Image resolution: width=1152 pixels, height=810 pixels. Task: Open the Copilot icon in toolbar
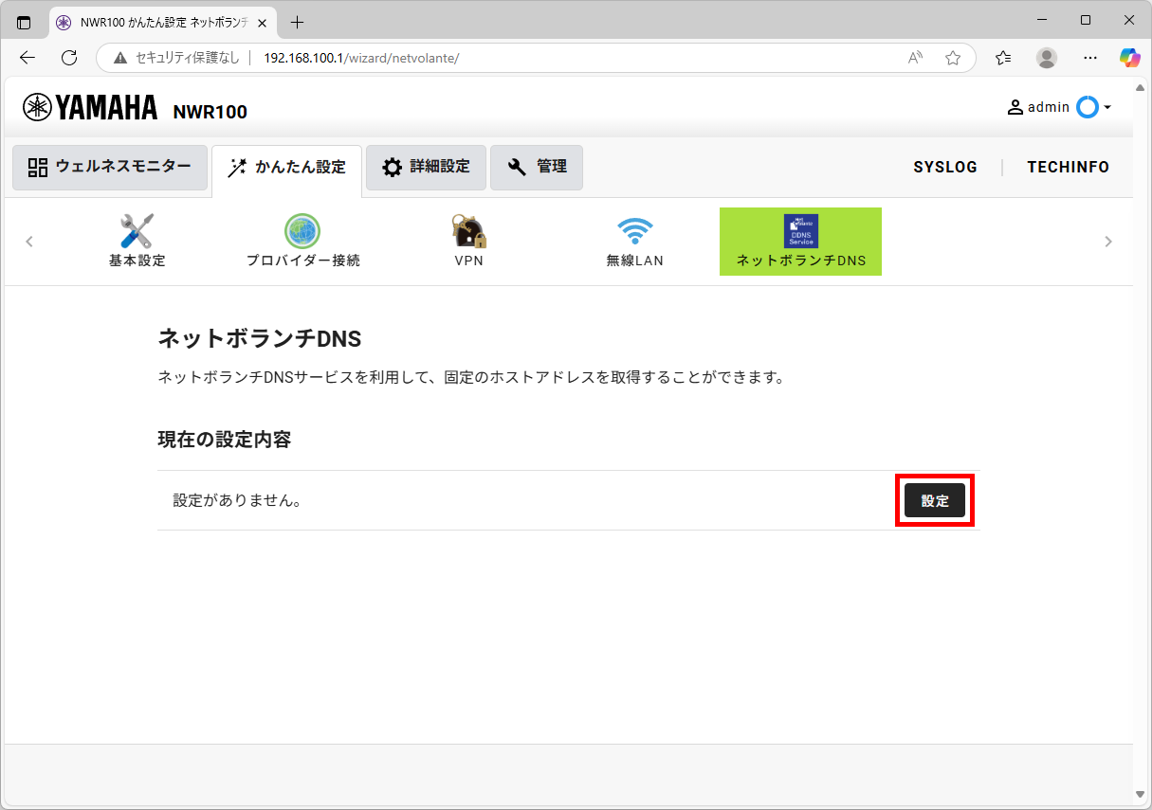[x=1129, y=58]
